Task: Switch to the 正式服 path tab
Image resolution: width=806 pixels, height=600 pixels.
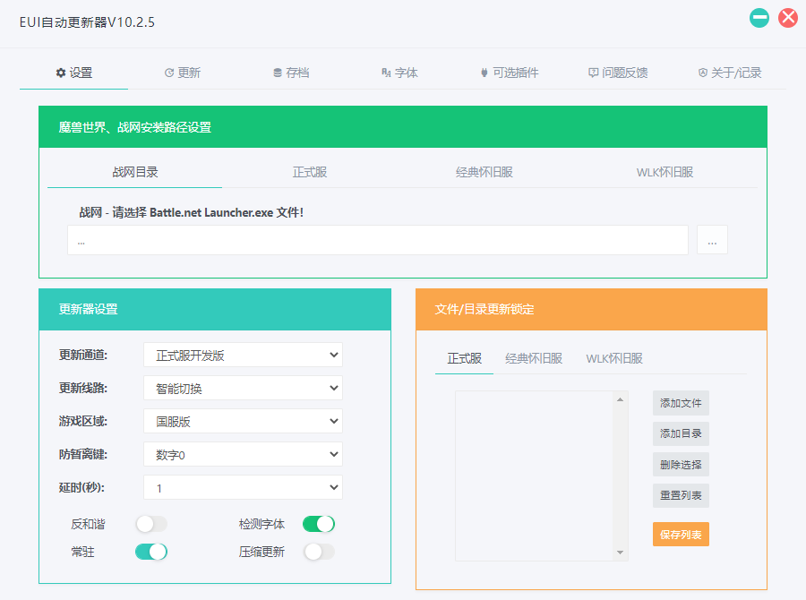Action: (310, 172)
